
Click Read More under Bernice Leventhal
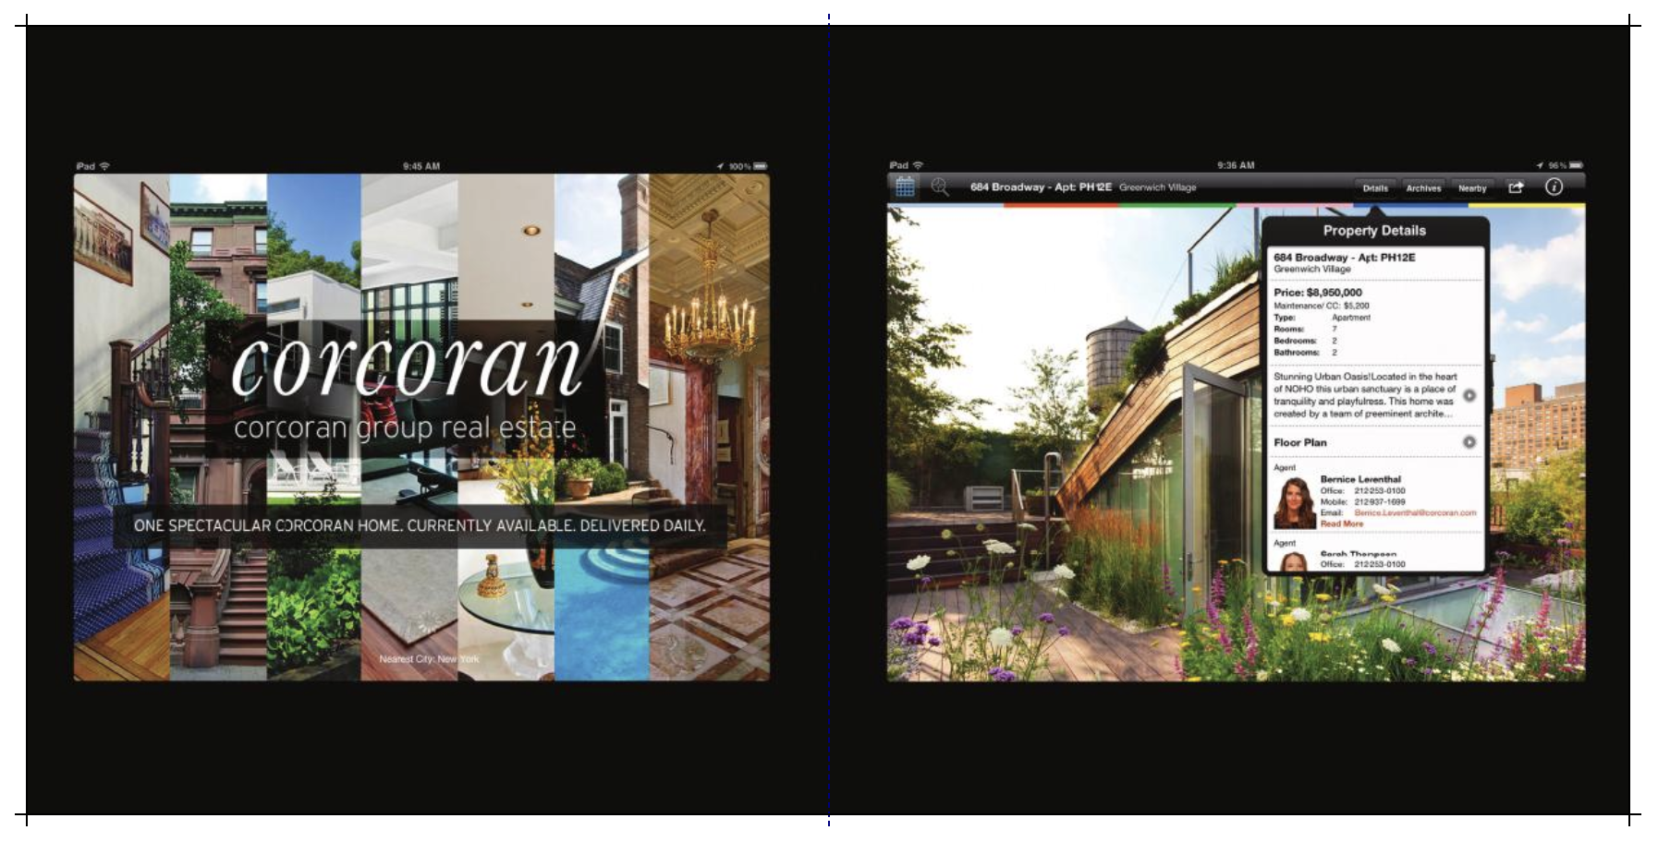[1341, 523]
